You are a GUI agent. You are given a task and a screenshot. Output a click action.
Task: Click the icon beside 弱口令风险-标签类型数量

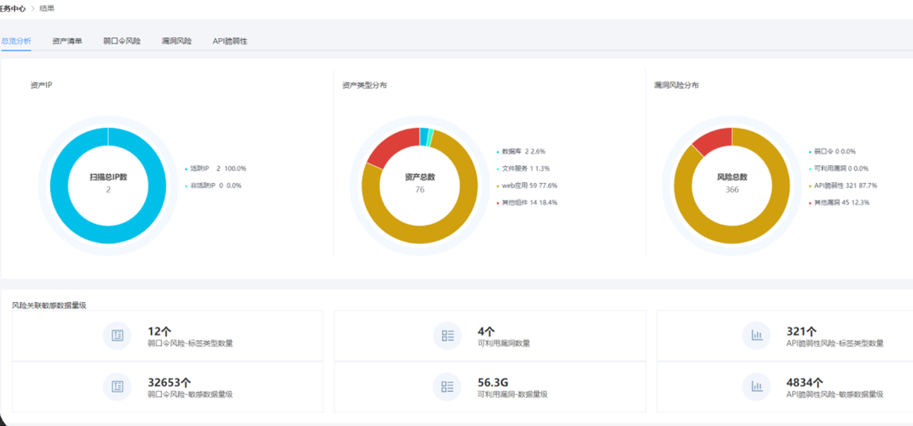(118, 336)
